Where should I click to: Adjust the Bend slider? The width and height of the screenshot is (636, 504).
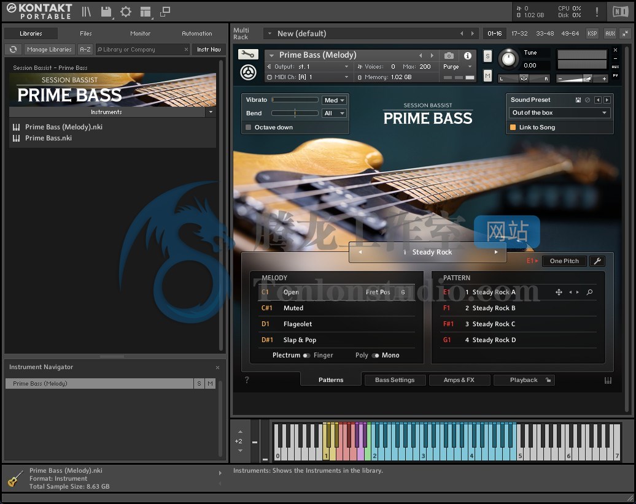(x=295, y=113)
